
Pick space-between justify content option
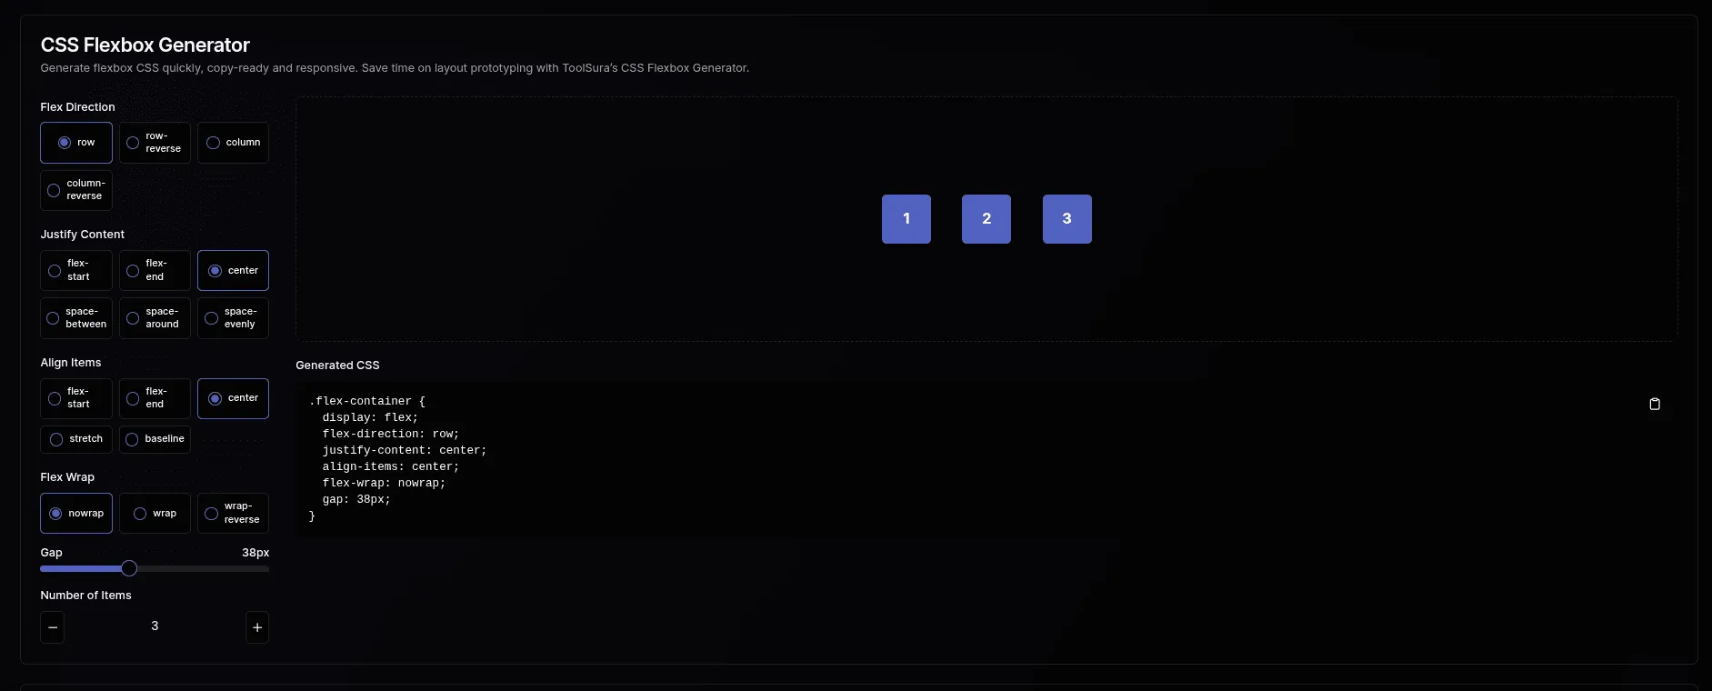coord(76,318)
